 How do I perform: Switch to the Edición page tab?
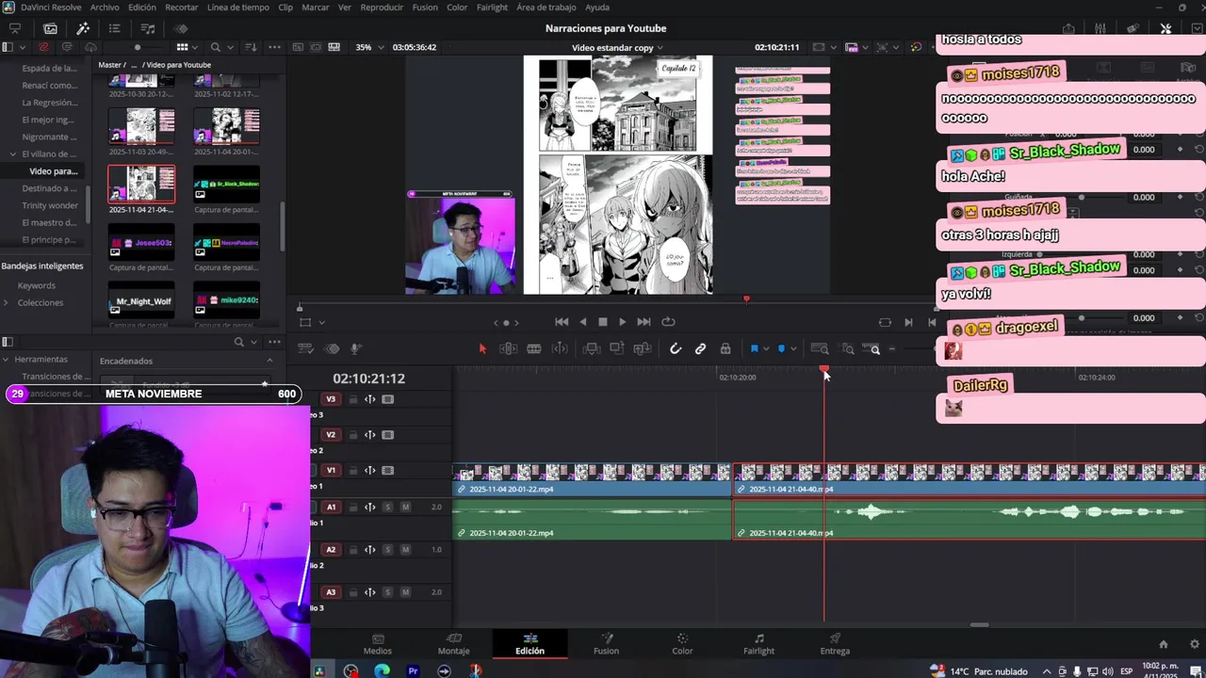(530, 644)
